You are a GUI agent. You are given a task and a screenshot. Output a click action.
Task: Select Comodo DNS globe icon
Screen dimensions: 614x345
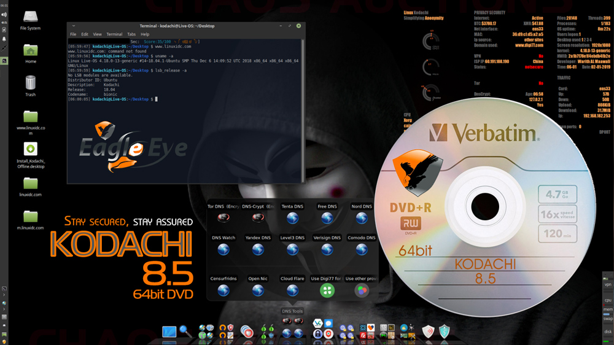362,249
